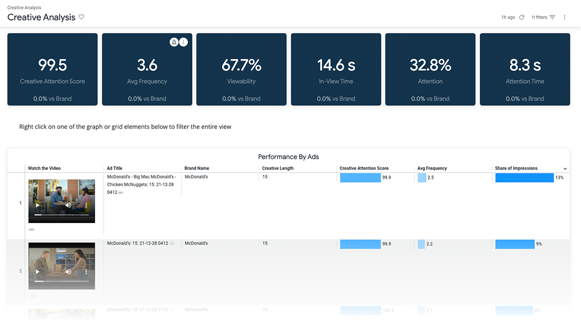The image size is (581, 322).
Task: Click the row 2 video thumbnail
Action: pos(62,266)
